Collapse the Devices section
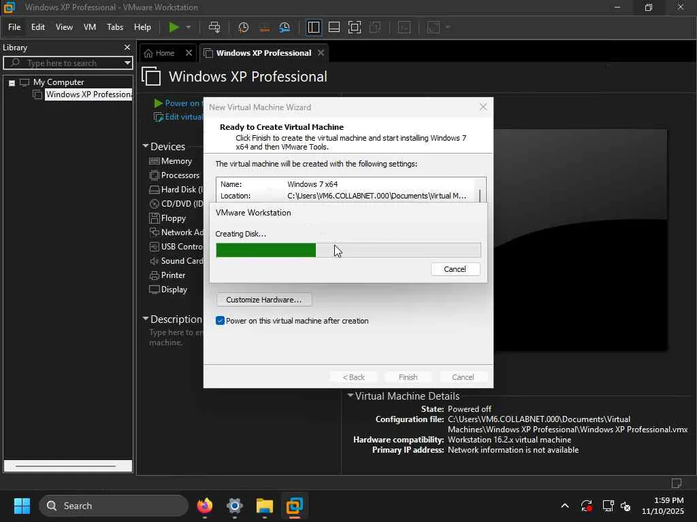The height and width of the screenshot is (522, 697). pos(146,146)
